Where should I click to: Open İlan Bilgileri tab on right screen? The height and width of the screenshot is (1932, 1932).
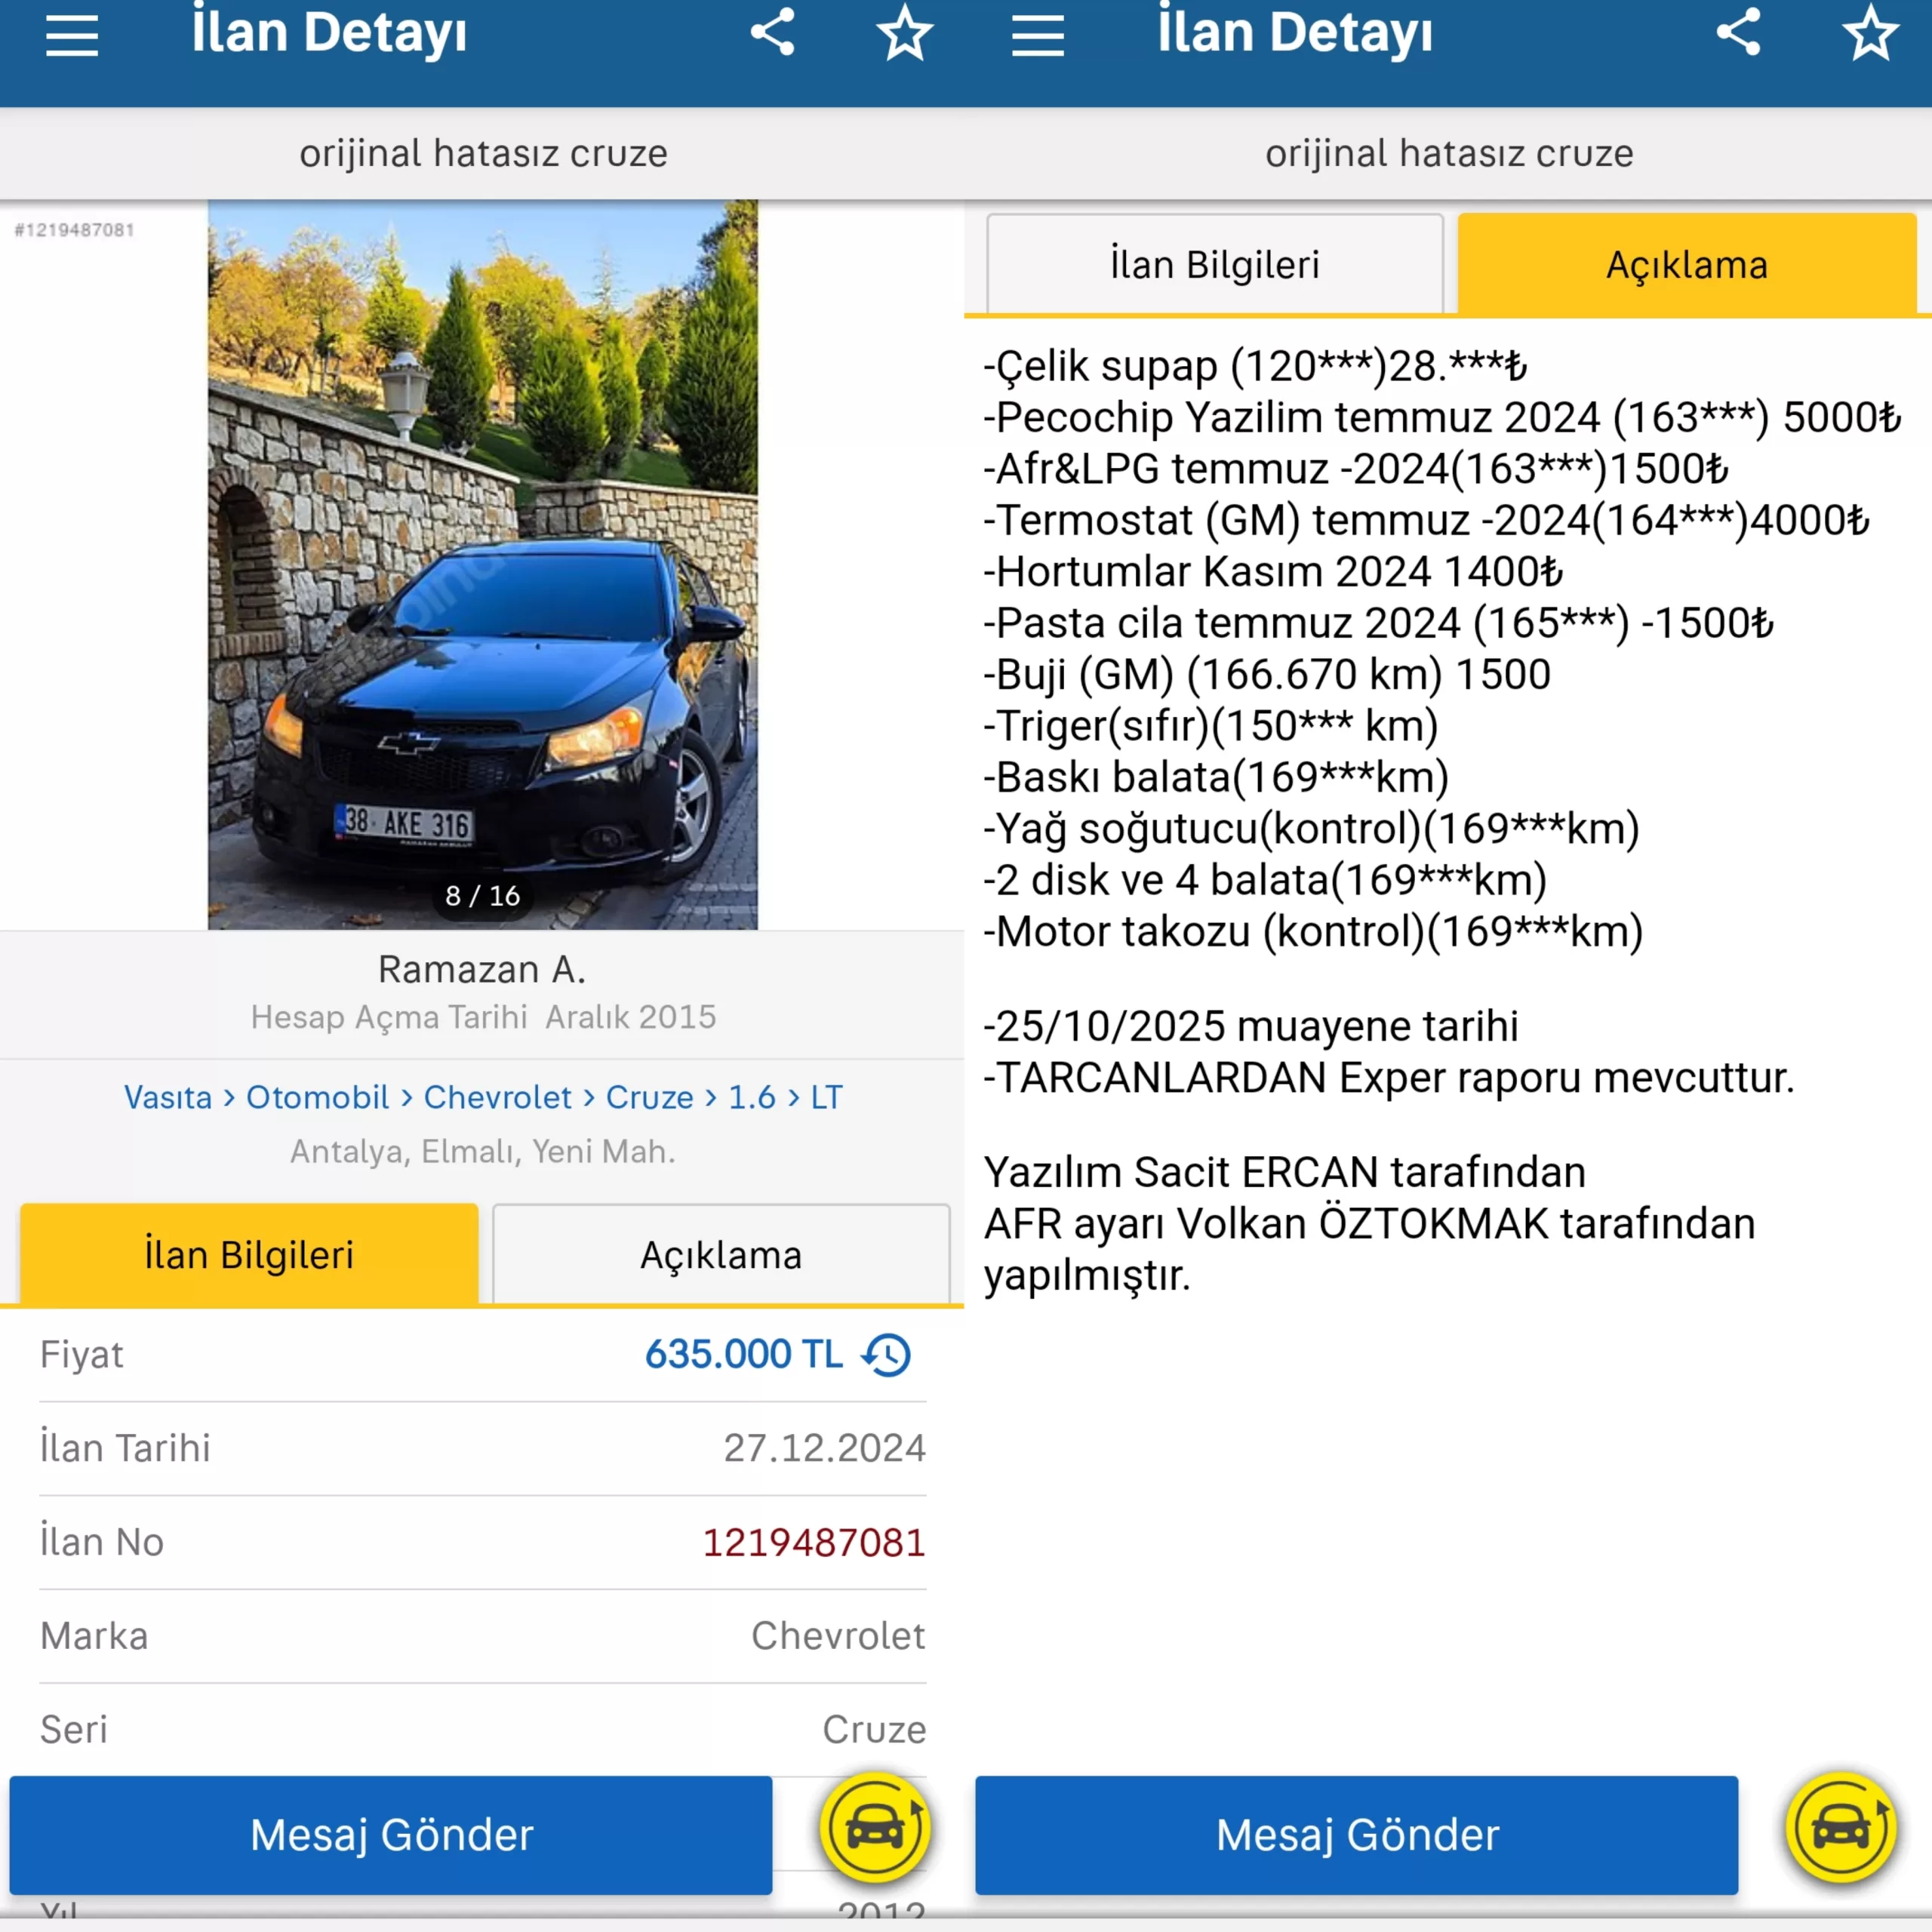1215,264
